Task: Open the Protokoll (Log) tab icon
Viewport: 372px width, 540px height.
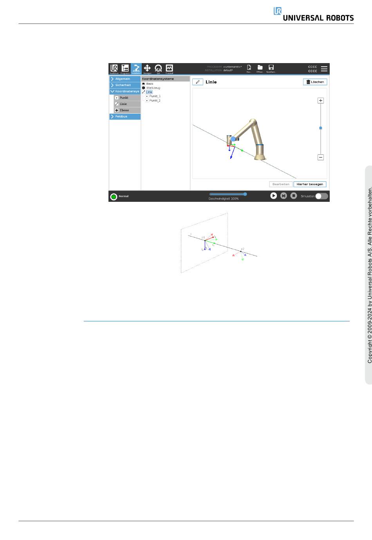Action: point(169,69)
